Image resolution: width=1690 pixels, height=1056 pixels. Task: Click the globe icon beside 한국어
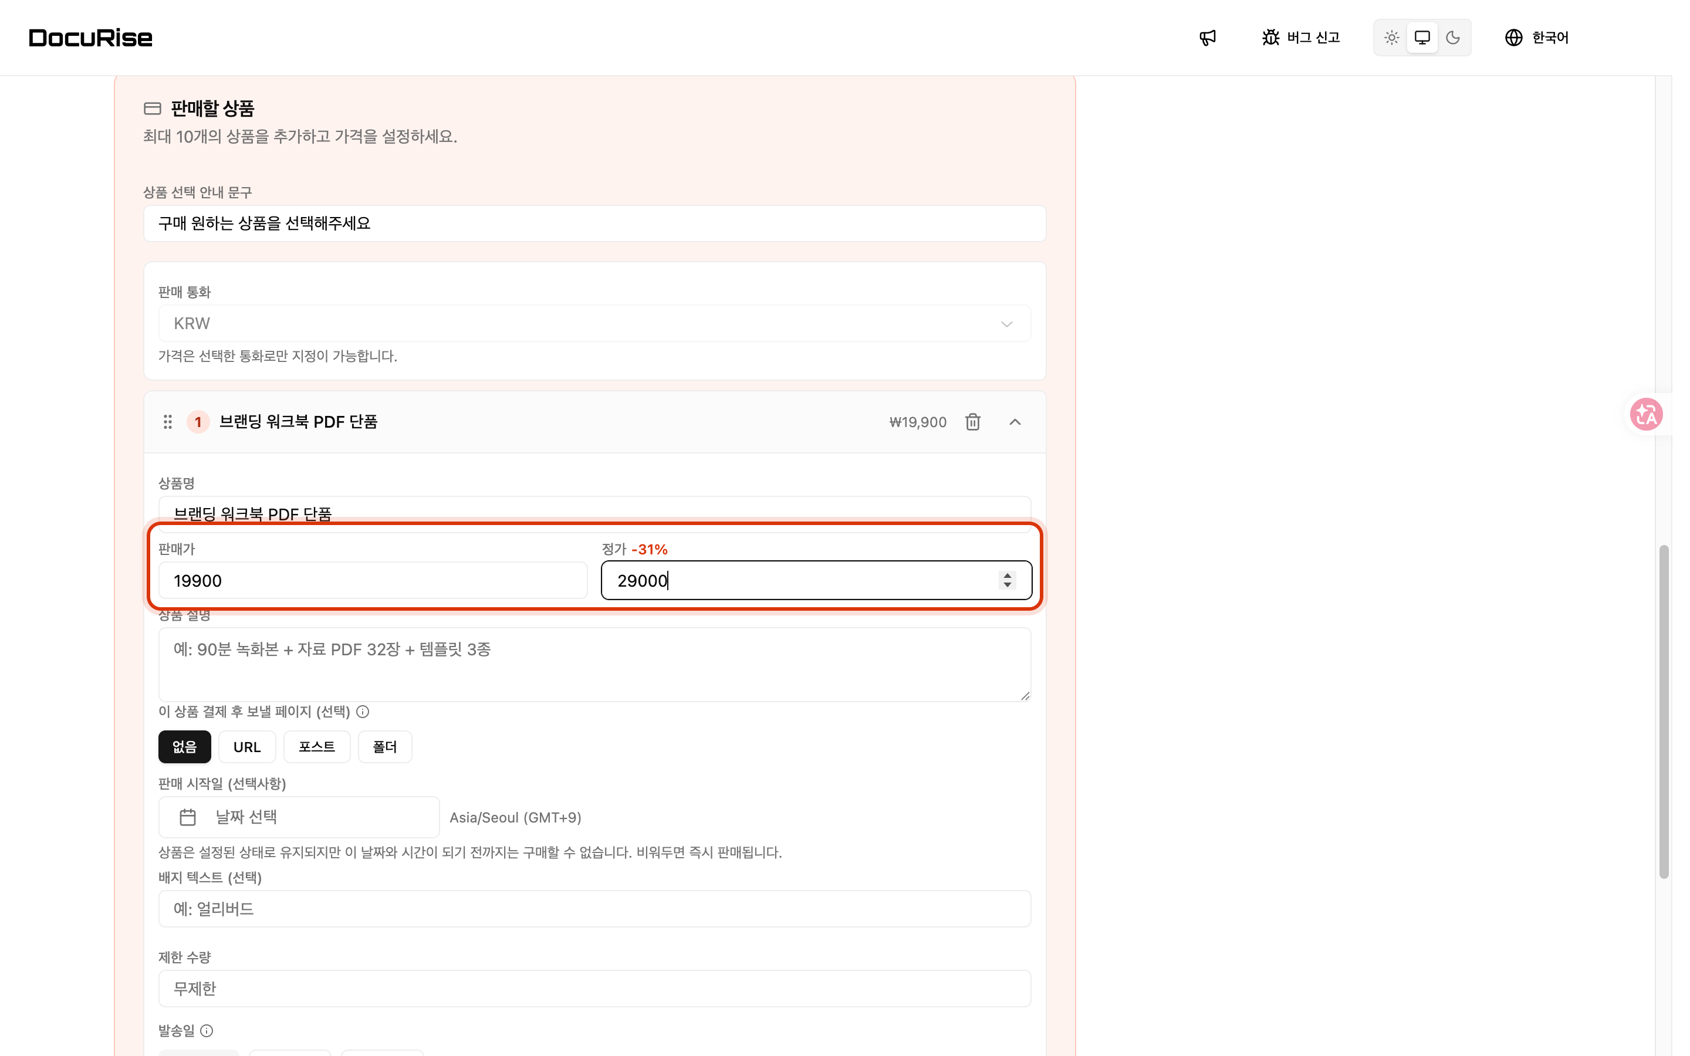(1513, 38)
